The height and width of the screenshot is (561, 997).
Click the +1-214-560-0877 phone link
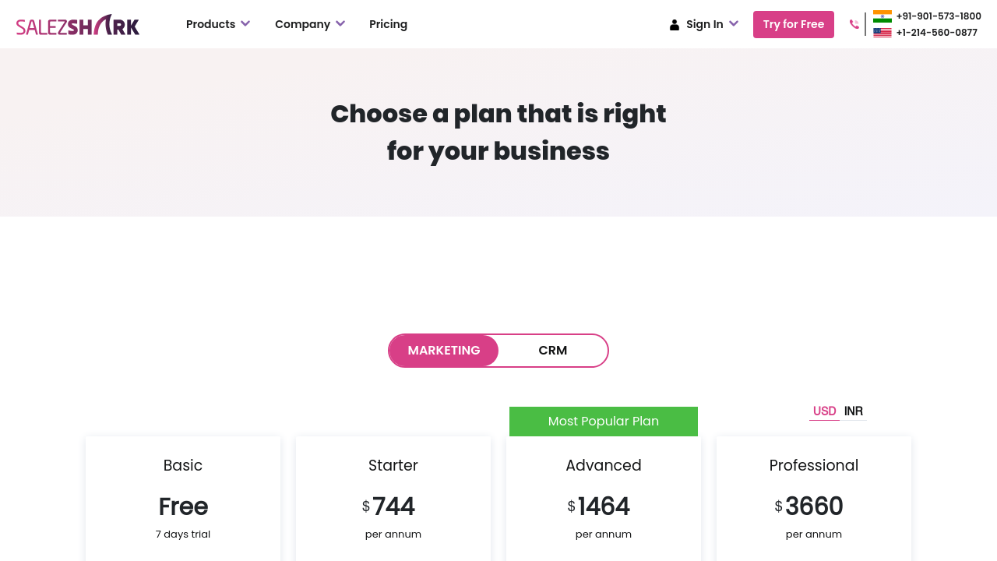click(937, 33)
